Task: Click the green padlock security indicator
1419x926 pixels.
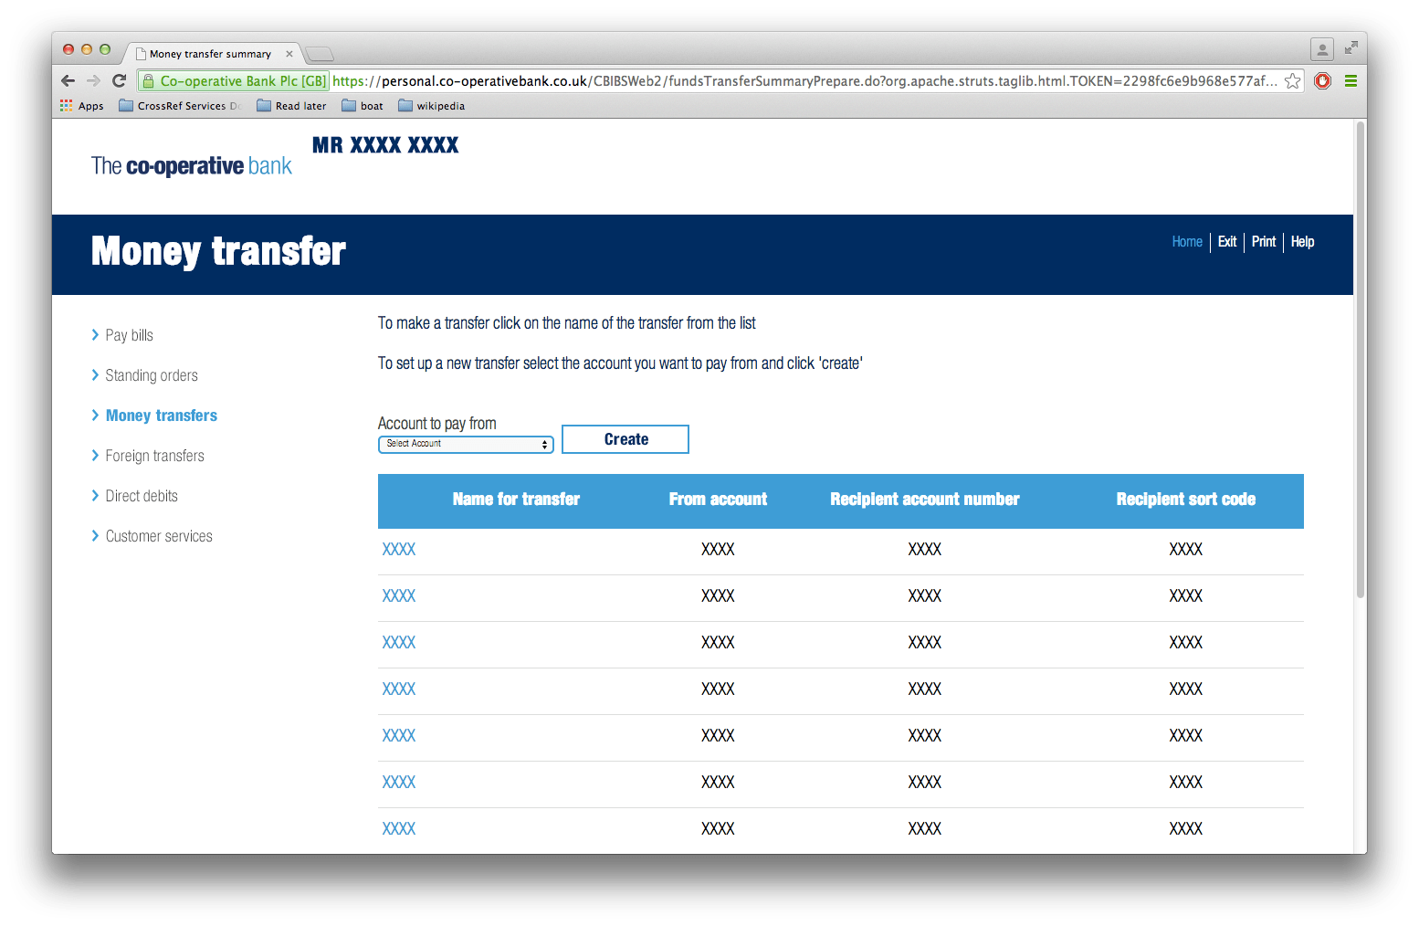Action: pyautogui.click(x=149, y=80)
